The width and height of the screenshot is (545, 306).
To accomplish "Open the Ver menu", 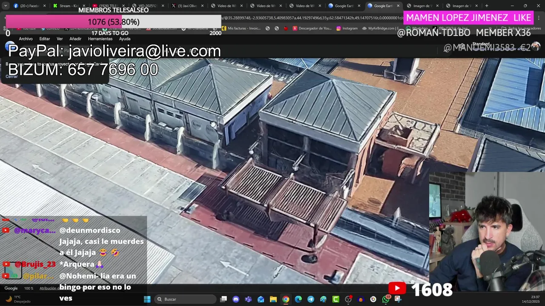I will (x=60, y=39).
